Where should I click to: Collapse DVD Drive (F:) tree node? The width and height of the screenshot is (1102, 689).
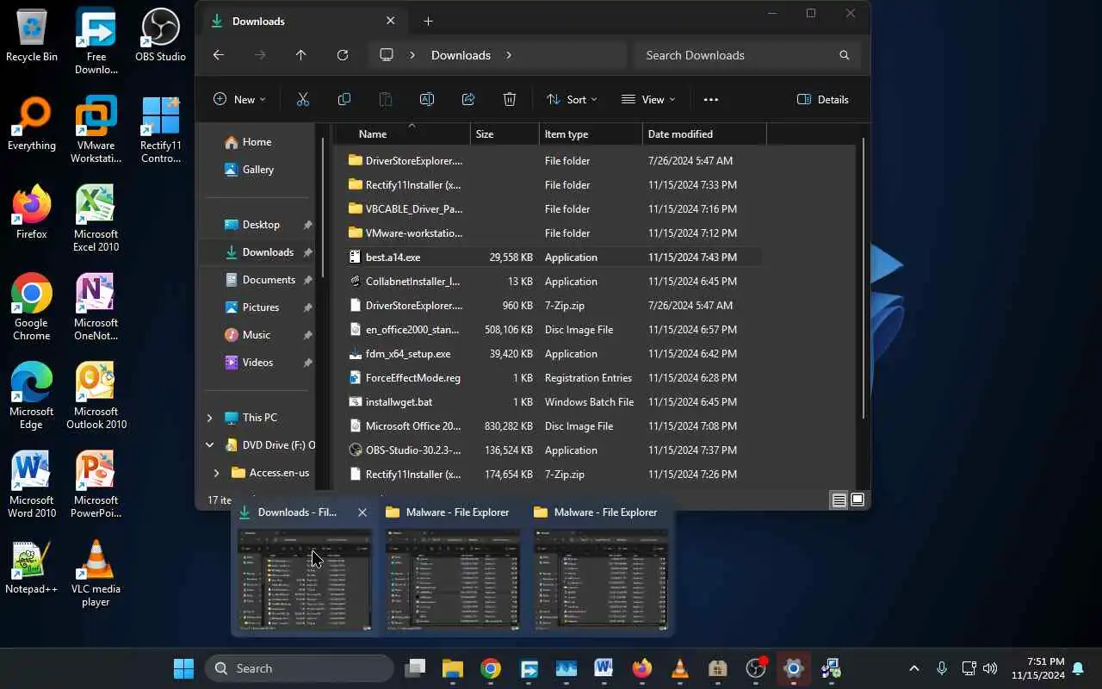pos(209,445)
